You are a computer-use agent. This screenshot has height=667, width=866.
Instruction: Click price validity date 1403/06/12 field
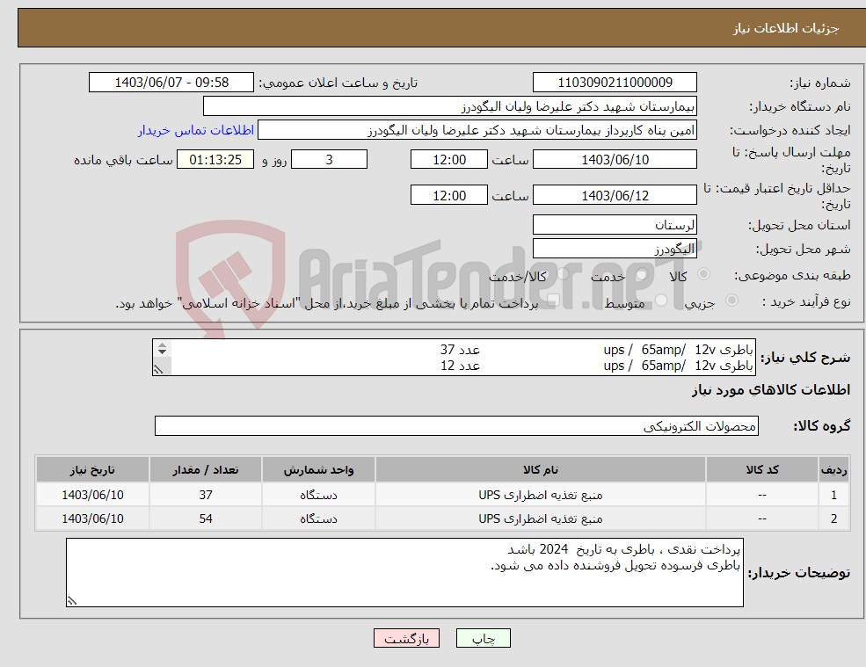pyautogui.click(x=615, y=195)
